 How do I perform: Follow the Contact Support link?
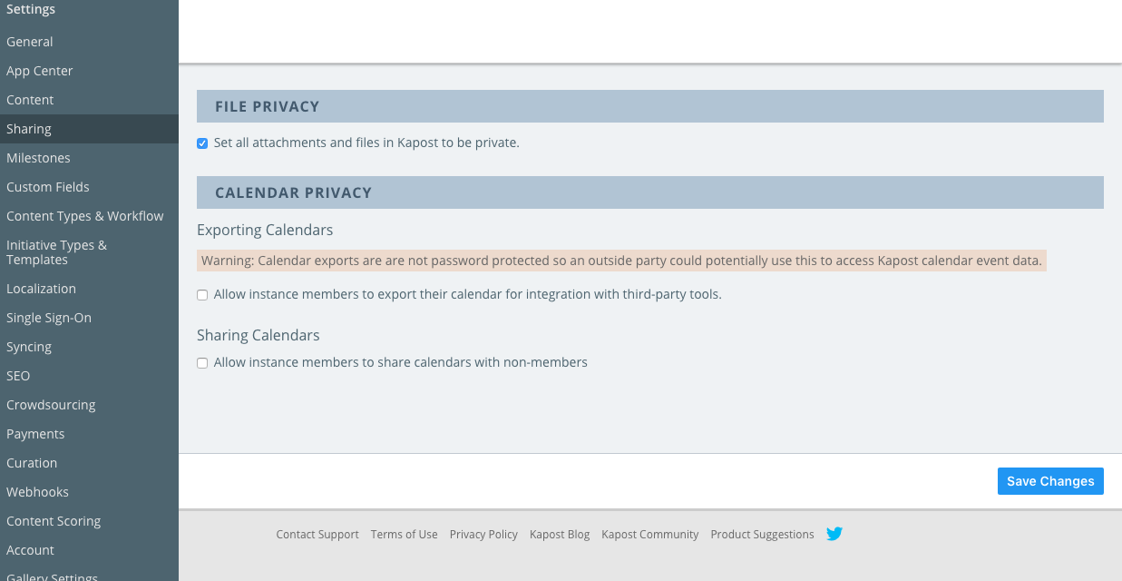tap(317, 535)
